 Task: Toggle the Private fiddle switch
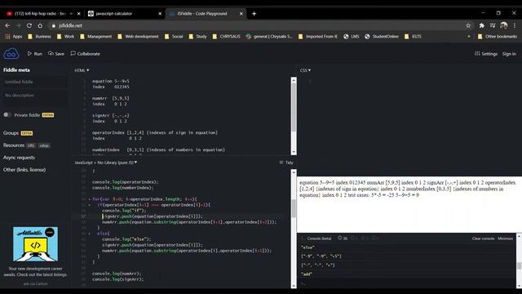tap(7, 114)
